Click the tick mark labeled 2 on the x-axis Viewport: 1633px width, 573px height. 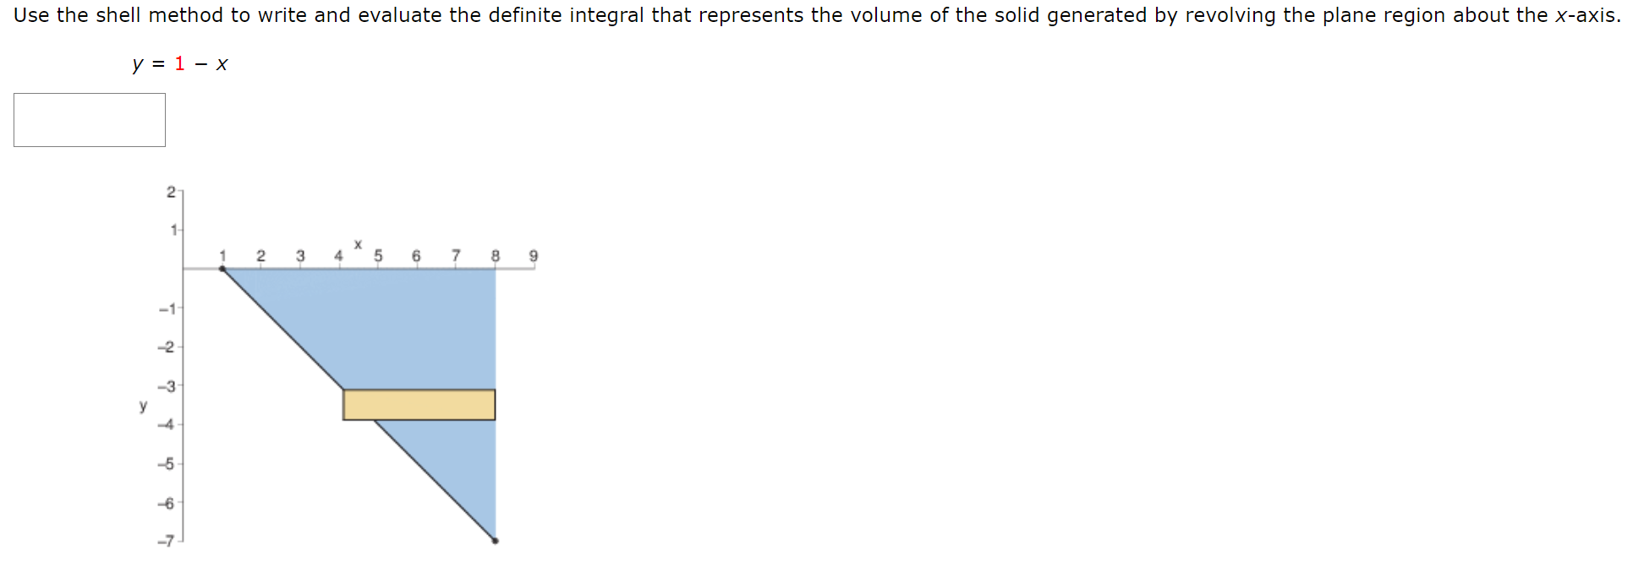(260, 254)
